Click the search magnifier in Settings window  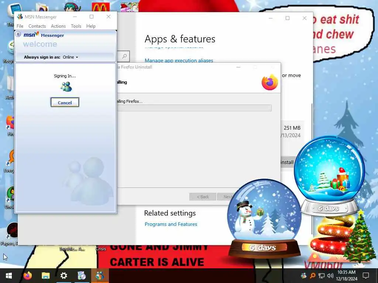tap(125, 56)
